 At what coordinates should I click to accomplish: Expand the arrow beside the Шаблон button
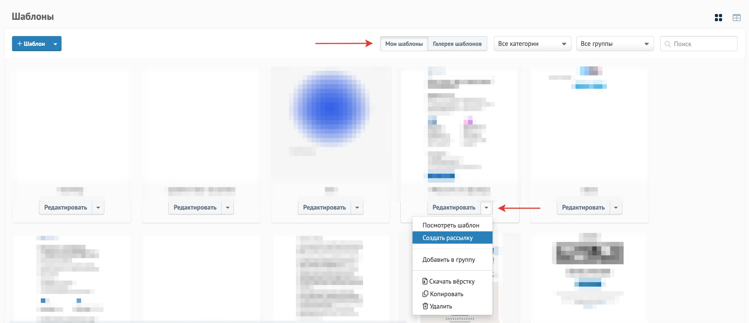55,44
